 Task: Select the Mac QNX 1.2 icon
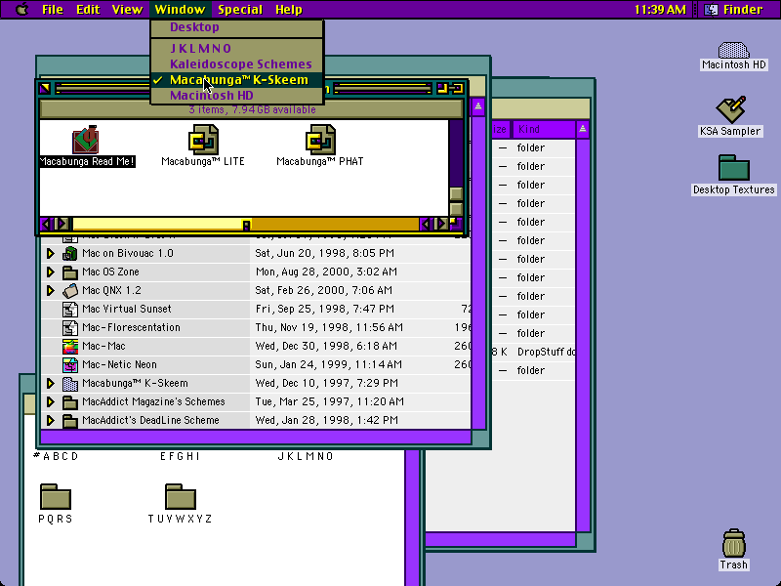pos(69,290)
